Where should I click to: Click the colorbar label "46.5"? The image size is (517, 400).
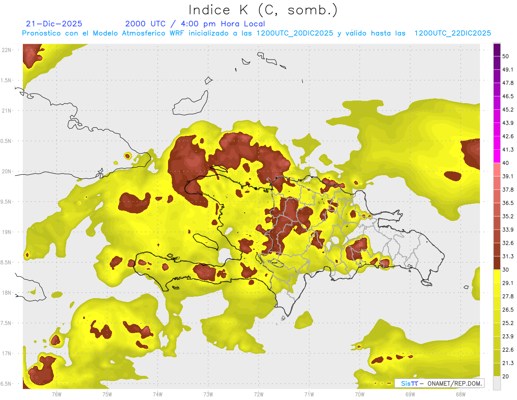click(508, 96)
